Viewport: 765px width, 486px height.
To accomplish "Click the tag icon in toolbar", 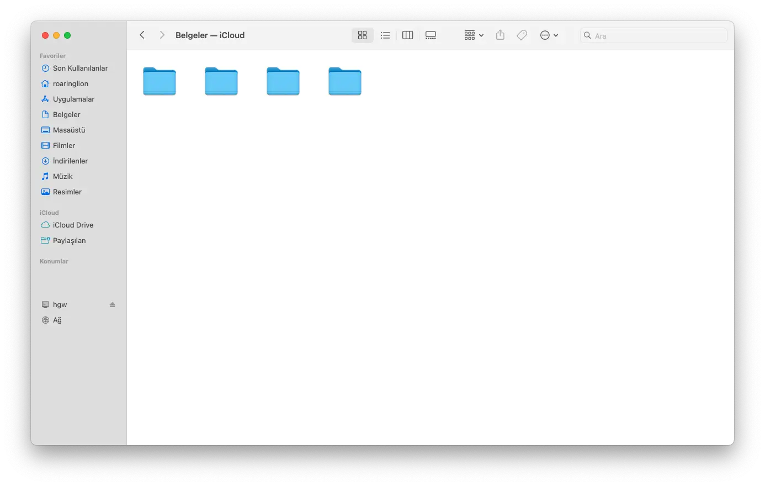I will pyautogui.click(x=522, y=35).
